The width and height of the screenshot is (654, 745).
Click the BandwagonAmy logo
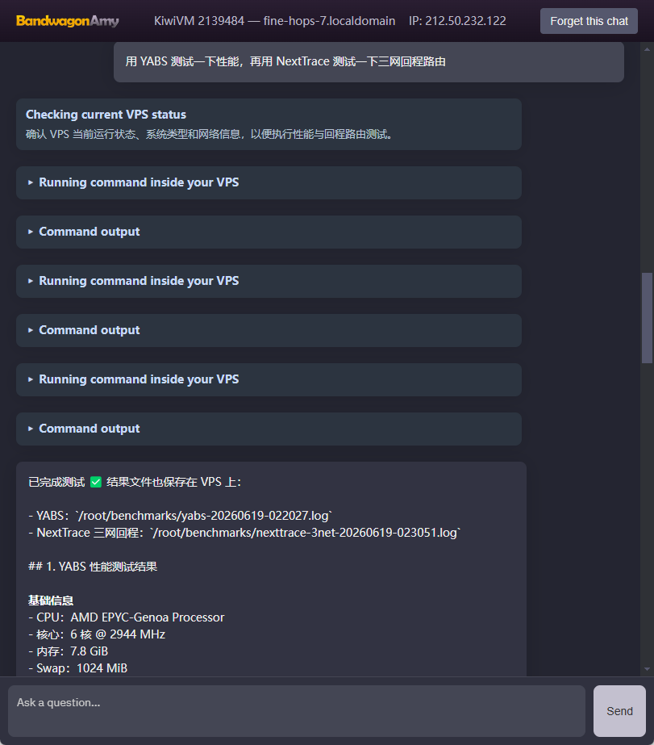coord(68,21)
